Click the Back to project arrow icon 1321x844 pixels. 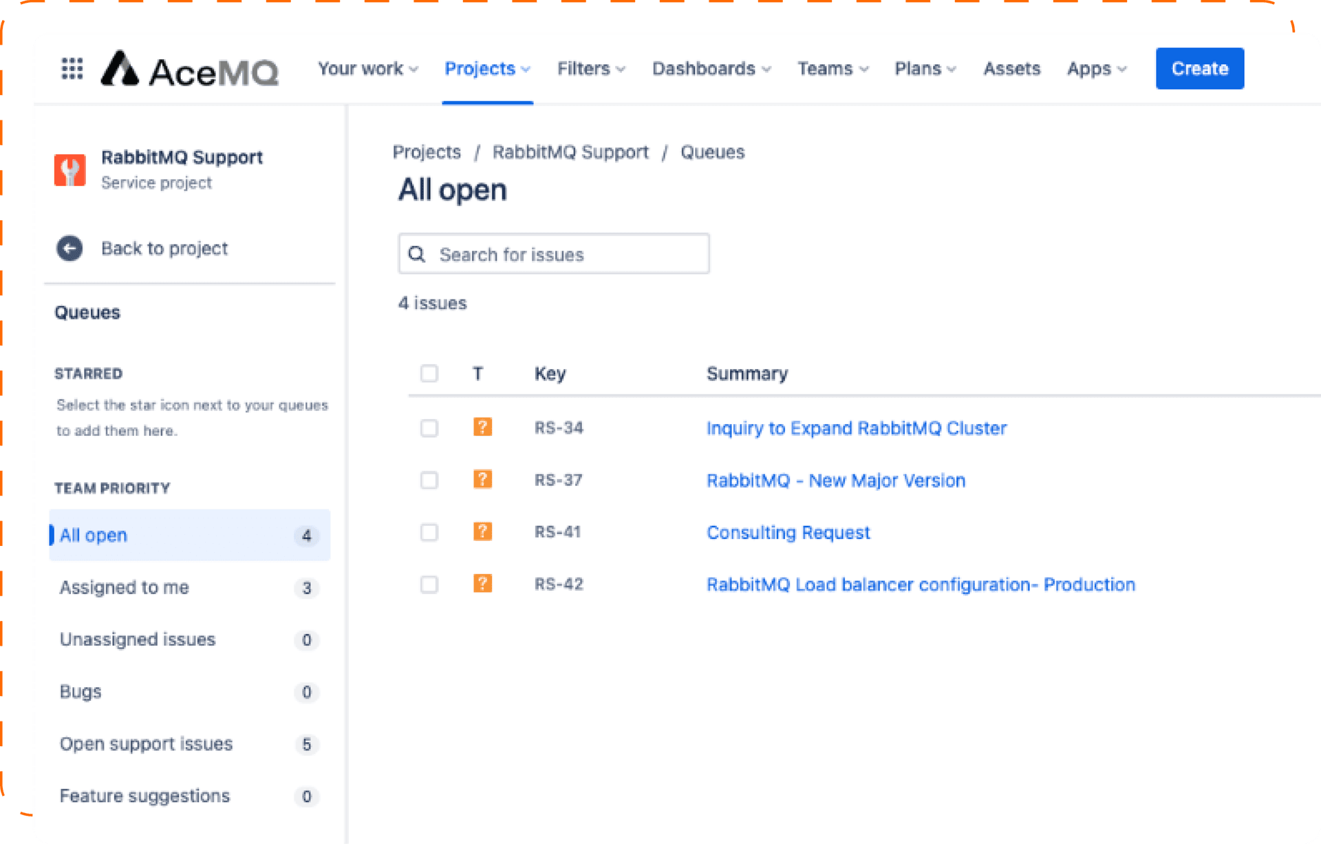69,249
